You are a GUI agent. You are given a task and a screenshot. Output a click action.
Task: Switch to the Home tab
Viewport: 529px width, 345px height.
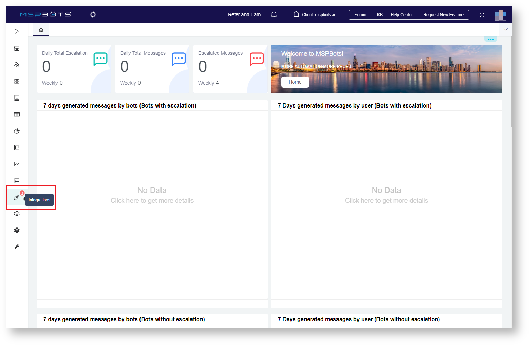click(41, 30)
